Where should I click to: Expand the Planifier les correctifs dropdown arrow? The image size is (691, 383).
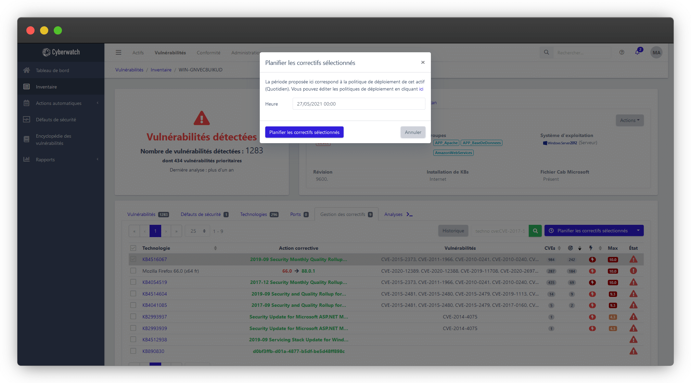[x=640, y=231]
